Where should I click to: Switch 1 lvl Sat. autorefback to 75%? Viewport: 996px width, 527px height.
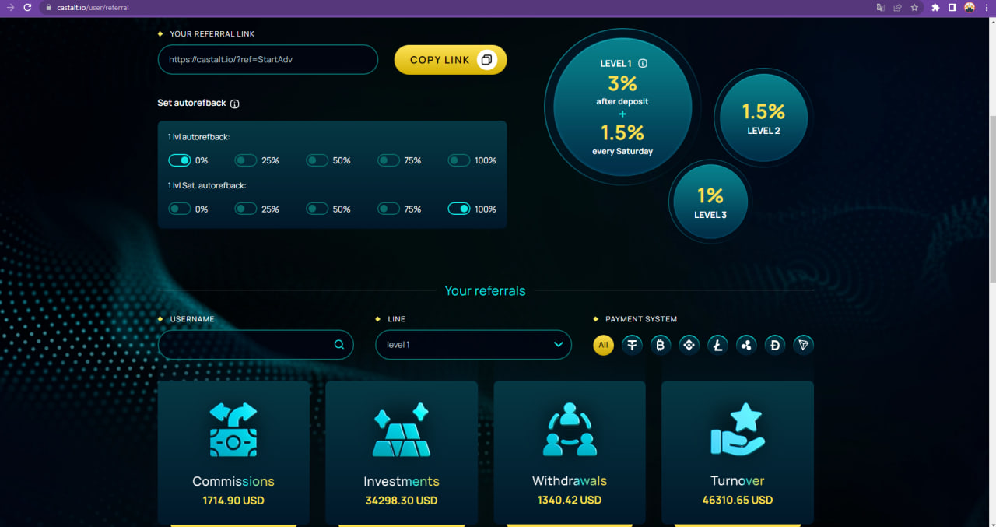pyautogui.click(x=388, y=209)
